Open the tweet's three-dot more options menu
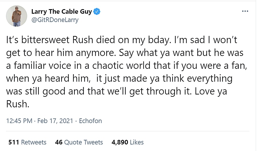 coord(245,11)
